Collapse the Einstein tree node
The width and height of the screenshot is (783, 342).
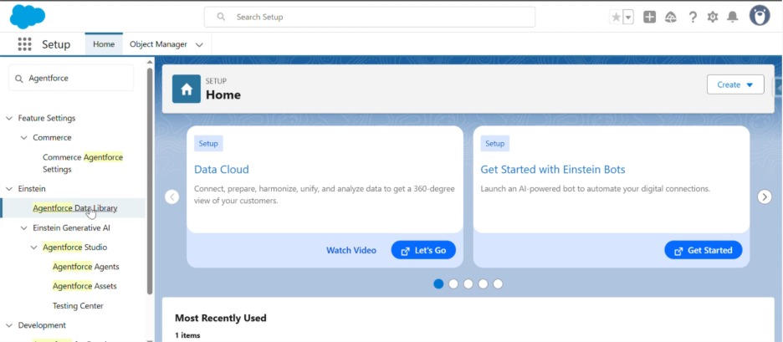tap(9, 189)
